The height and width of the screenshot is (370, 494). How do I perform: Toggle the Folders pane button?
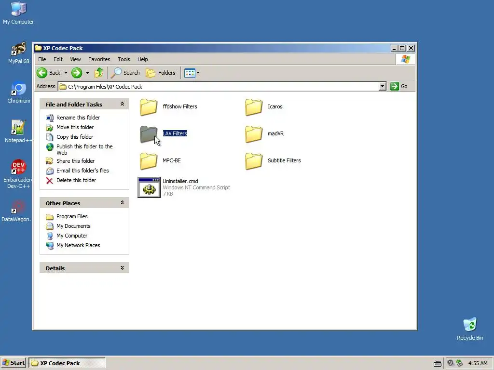point(161,73)
